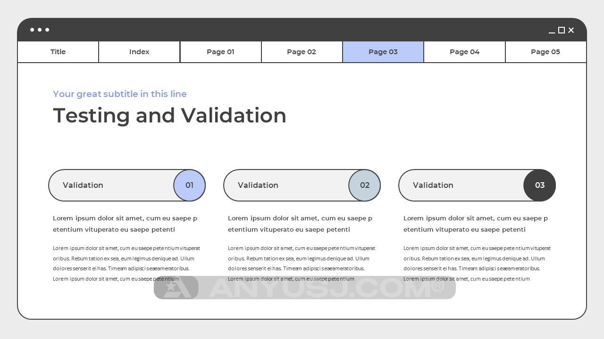Switch to the Index tab

pyautogui.click(x=139, y=52)
